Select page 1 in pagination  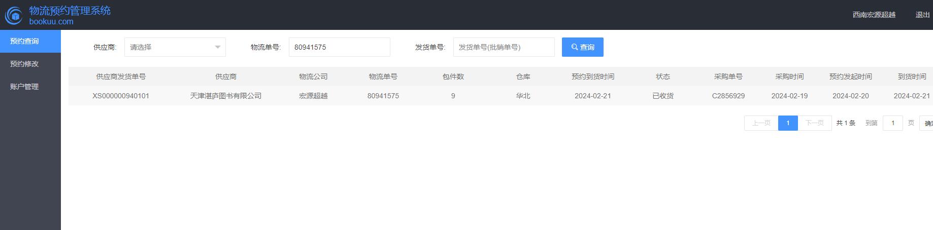coord(788,123)
